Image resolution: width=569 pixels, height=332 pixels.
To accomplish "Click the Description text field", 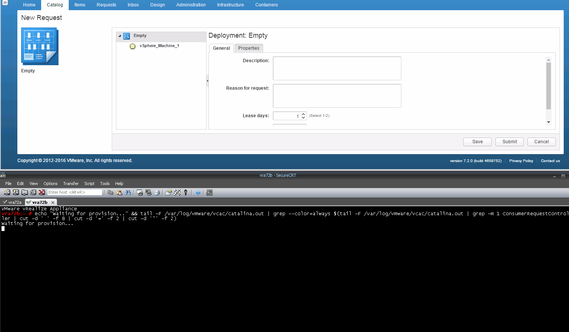I will click(x=336, y=68).
